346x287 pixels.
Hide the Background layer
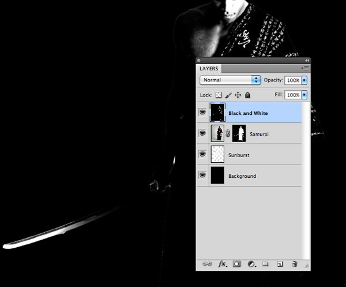202,175
